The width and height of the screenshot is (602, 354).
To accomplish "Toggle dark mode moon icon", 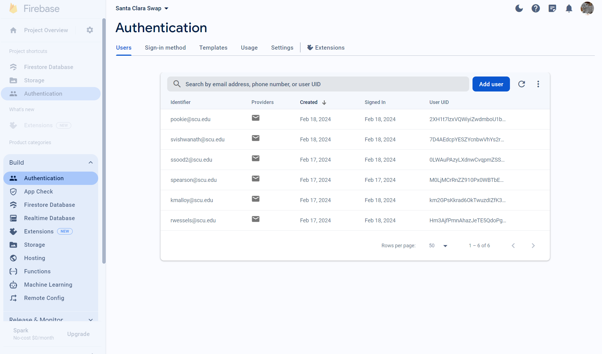I will pos(519,9).
